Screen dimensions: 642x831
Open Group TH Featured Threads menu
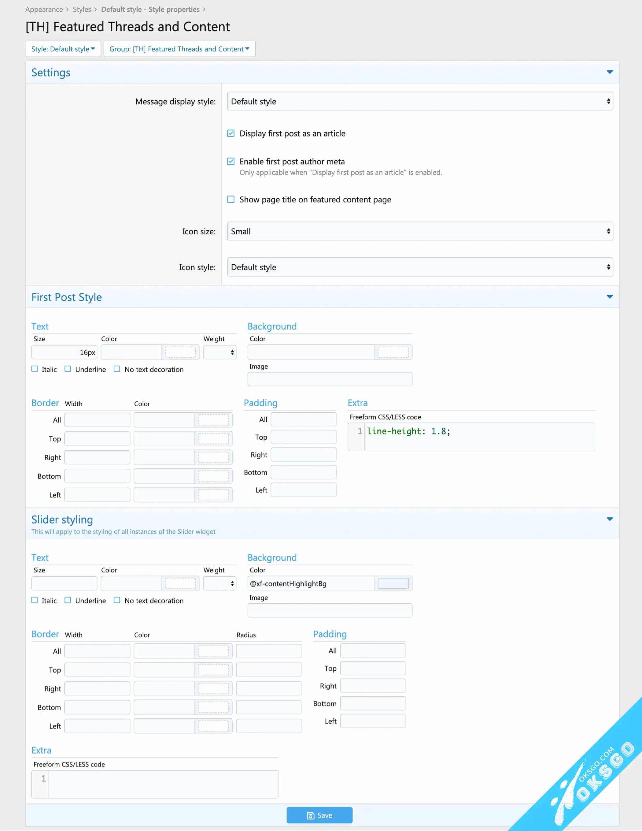[179, 48]
